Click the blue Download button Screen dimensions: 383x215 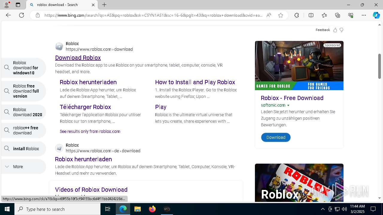276,137
